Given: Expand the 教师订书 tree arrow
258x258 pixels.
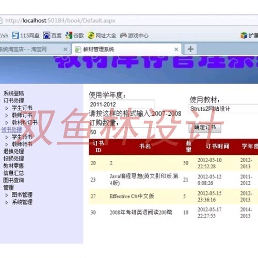Looking at the screenshot, I should pyautogui.click(x=7, y=116).
